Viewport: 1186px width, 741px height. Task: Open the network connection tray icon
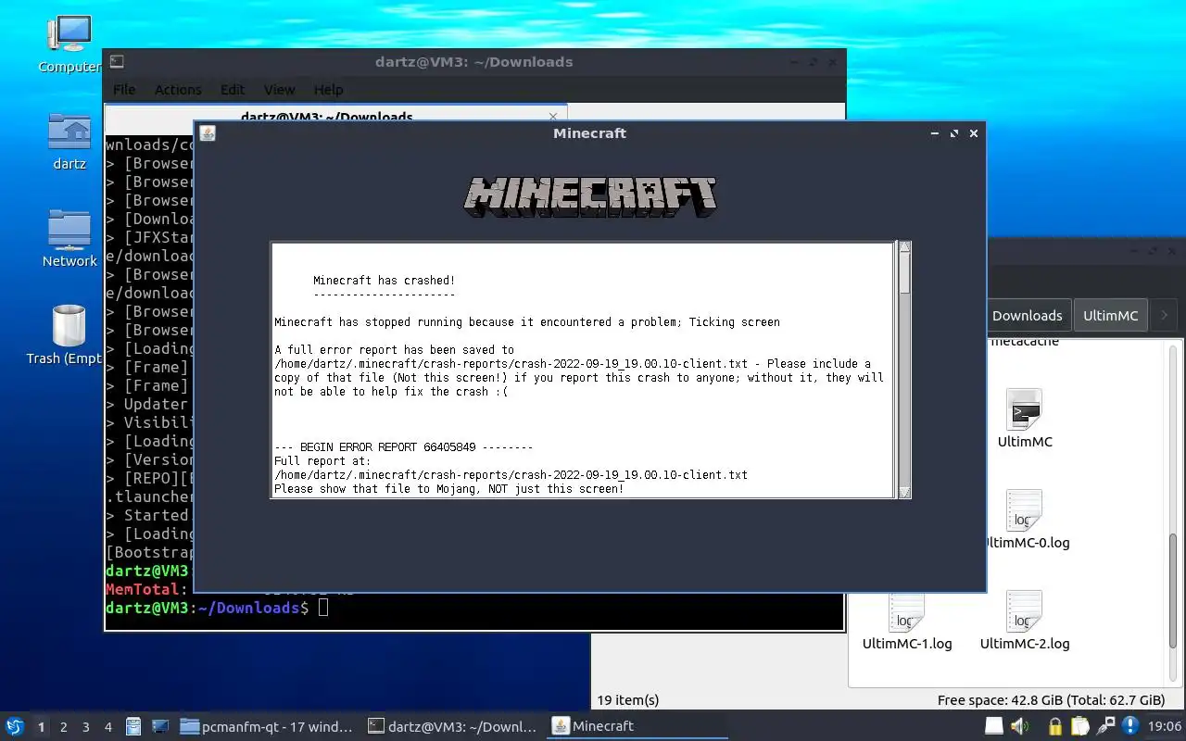pos(1105,726)
